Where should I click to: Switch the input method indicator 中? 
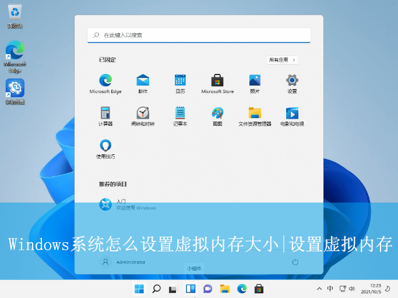tap(330, 288)
